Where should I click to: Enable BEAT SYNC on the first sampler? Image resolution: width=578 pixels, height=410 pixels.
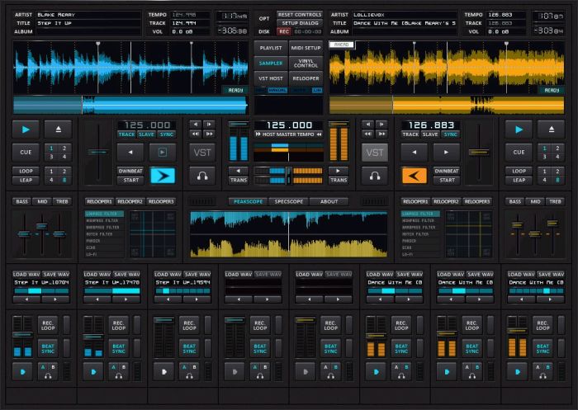(x=48, y=348)
